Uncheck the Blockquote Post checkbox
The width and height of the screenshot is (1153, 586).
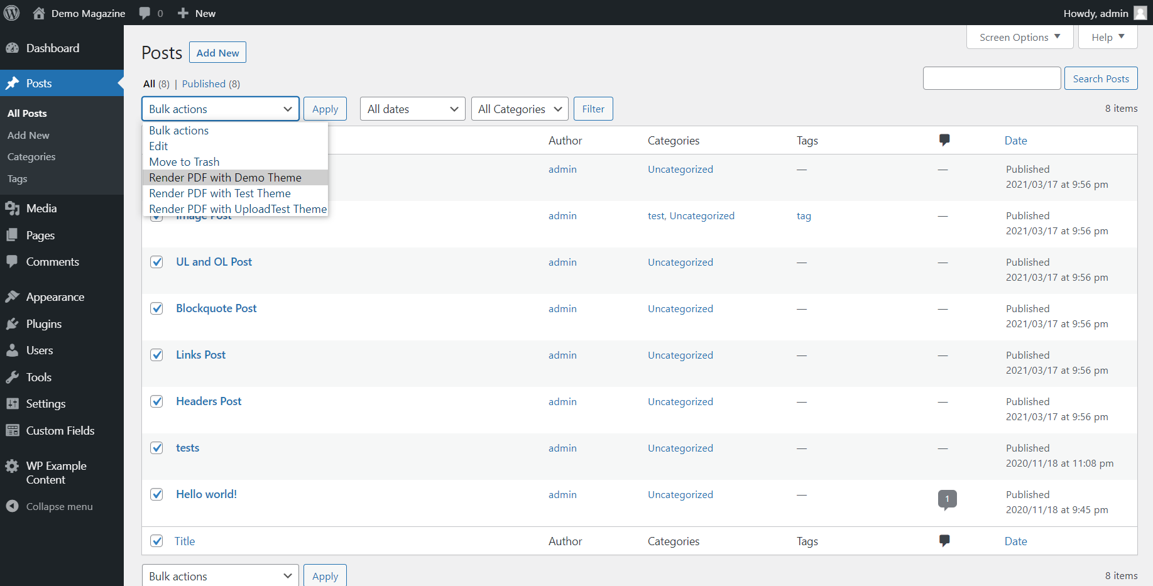[x=156, y=308]
